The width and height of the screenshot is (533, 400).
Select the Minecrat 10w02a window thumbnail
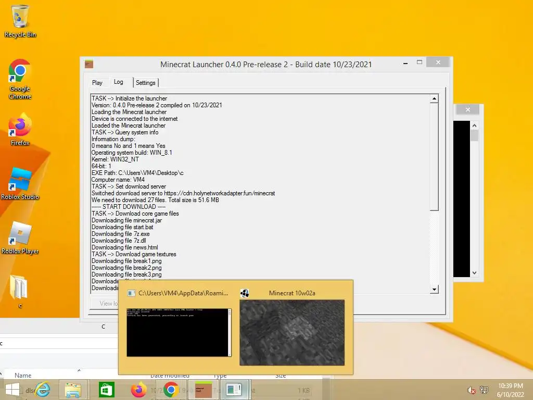(292, 332)
